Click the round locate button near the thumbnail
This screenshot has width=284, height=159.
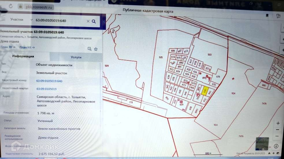pos(276,146)
